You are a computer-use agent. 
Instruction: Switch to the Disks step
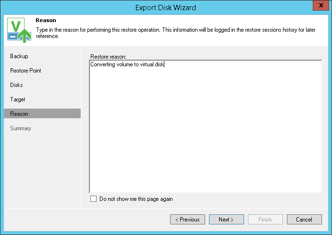click(16, 85)
